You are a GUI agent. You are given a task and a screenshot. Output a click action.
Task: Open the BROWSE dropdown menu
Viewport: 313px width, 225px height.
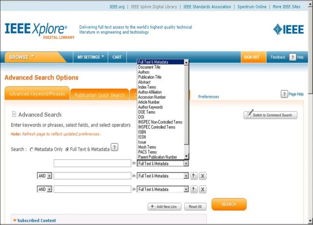click(x=22, y=57)
